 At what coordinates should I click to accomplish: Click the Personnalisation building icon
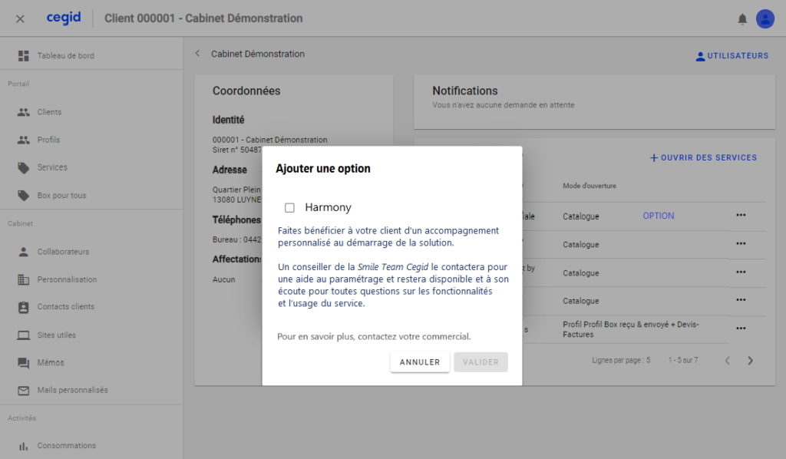(x=24, y=279)
